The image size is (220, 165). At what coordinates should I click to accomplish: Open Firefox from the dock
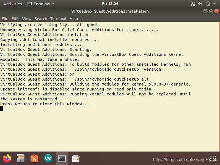tap(7, 158)
